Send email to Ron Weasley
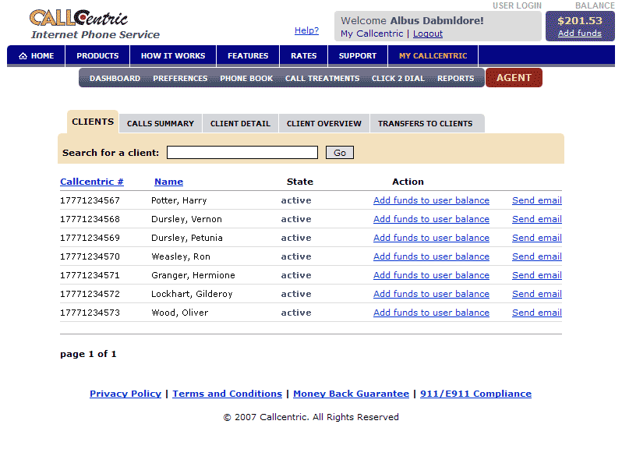This screenshot has height=449, width=622. coord(537,256)
